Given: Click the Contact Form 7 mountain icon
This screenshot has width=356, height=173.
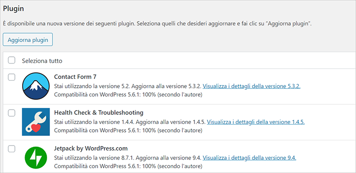Looking at the screenshot, I should point(36,86).
